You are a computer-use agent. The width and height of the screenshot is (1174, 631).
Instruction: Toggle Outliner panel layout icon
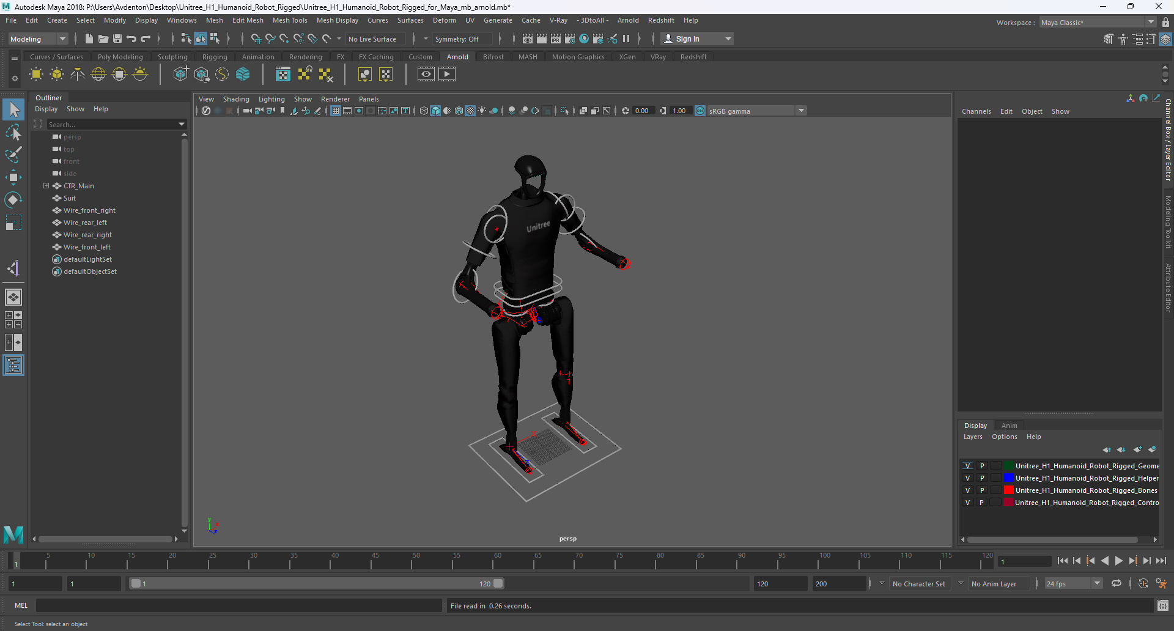point(13,365)
